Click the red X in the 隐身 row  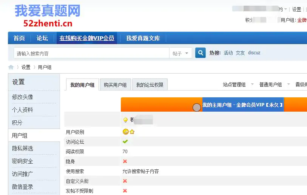click(x=125, y=161)
